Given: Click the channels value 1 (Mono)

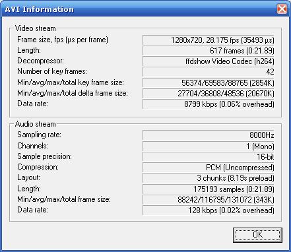Looking at the screenshot, I should pyautogui.click(x=209, y=146).
